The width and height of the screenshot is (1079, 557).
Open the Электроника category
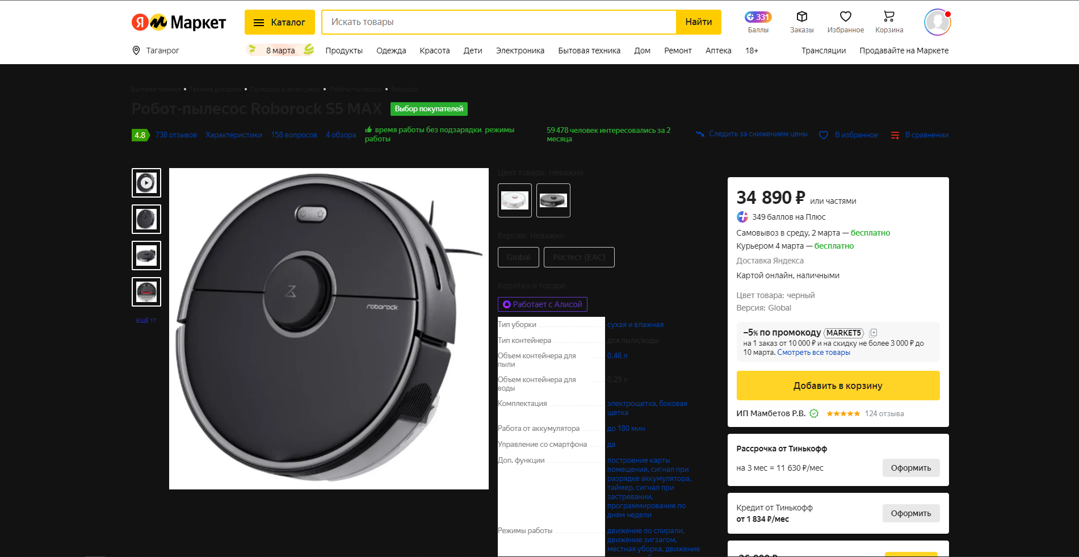pos(520,51)
